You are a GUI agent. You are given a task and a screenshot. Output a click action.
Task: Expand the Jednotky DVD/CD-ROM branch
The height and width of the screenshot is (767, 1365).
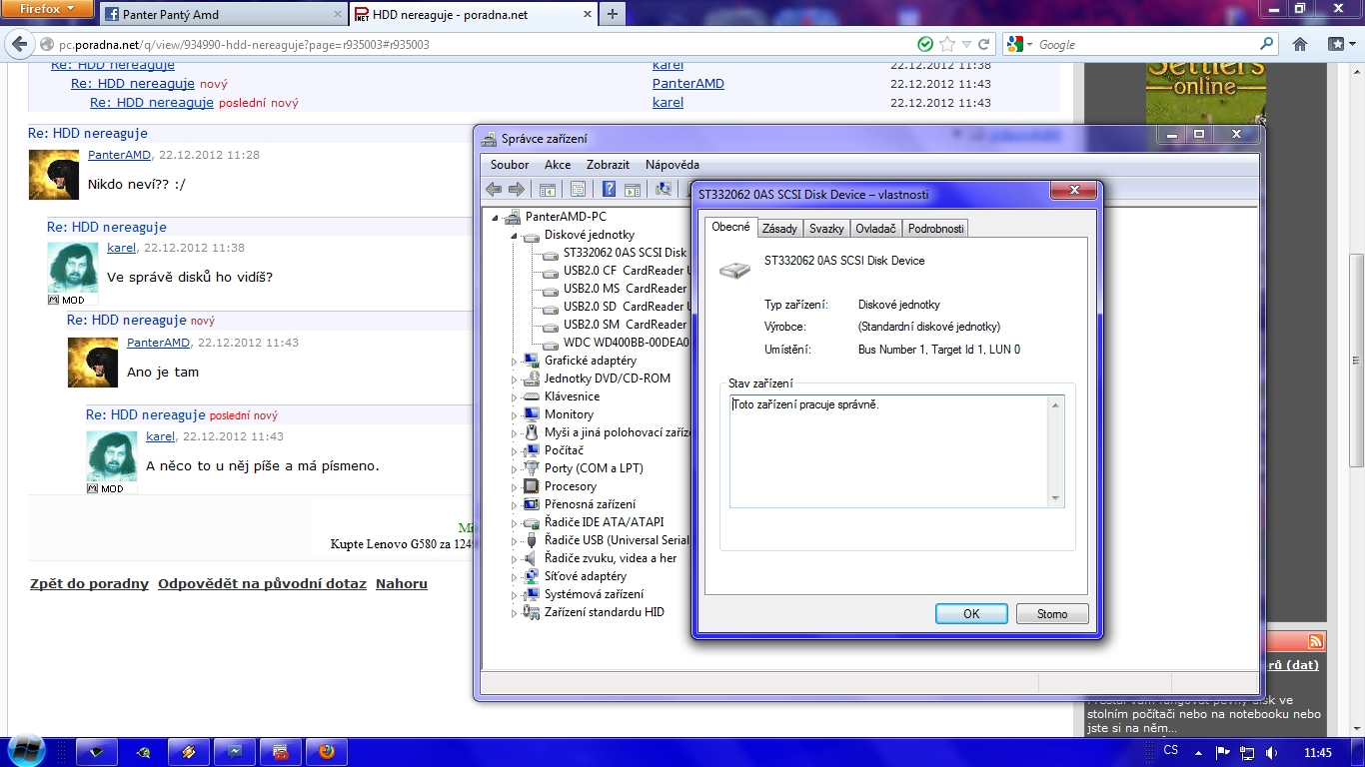(x=515, y=380)
